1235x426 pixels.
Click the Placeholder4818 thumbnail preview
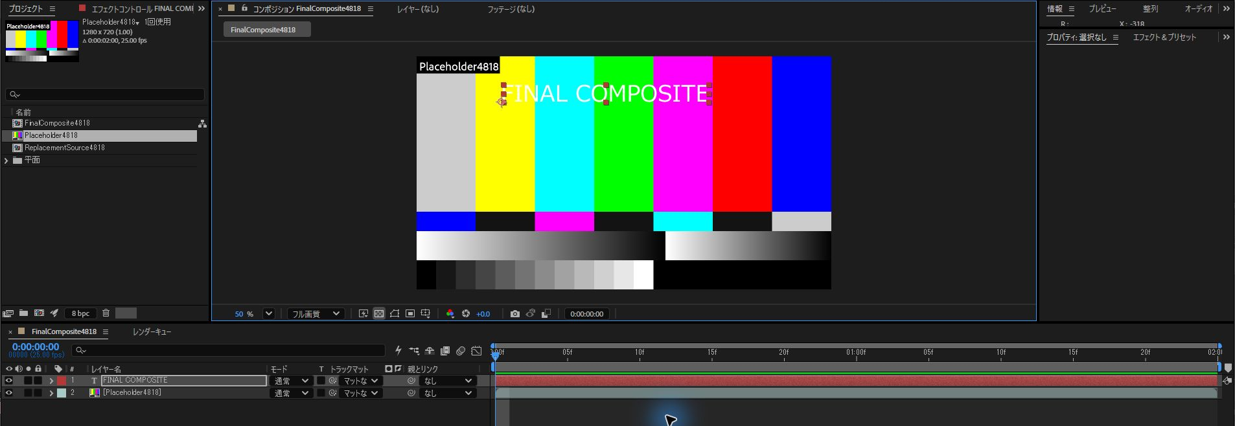click(x=42, y=41)
